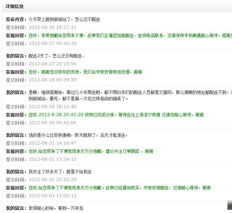Image resolution: width=232 pixels, height=213 pixels.
Task: Click timestamp 2012-08-31 14:16:47
Action: (x=53, y=143)
